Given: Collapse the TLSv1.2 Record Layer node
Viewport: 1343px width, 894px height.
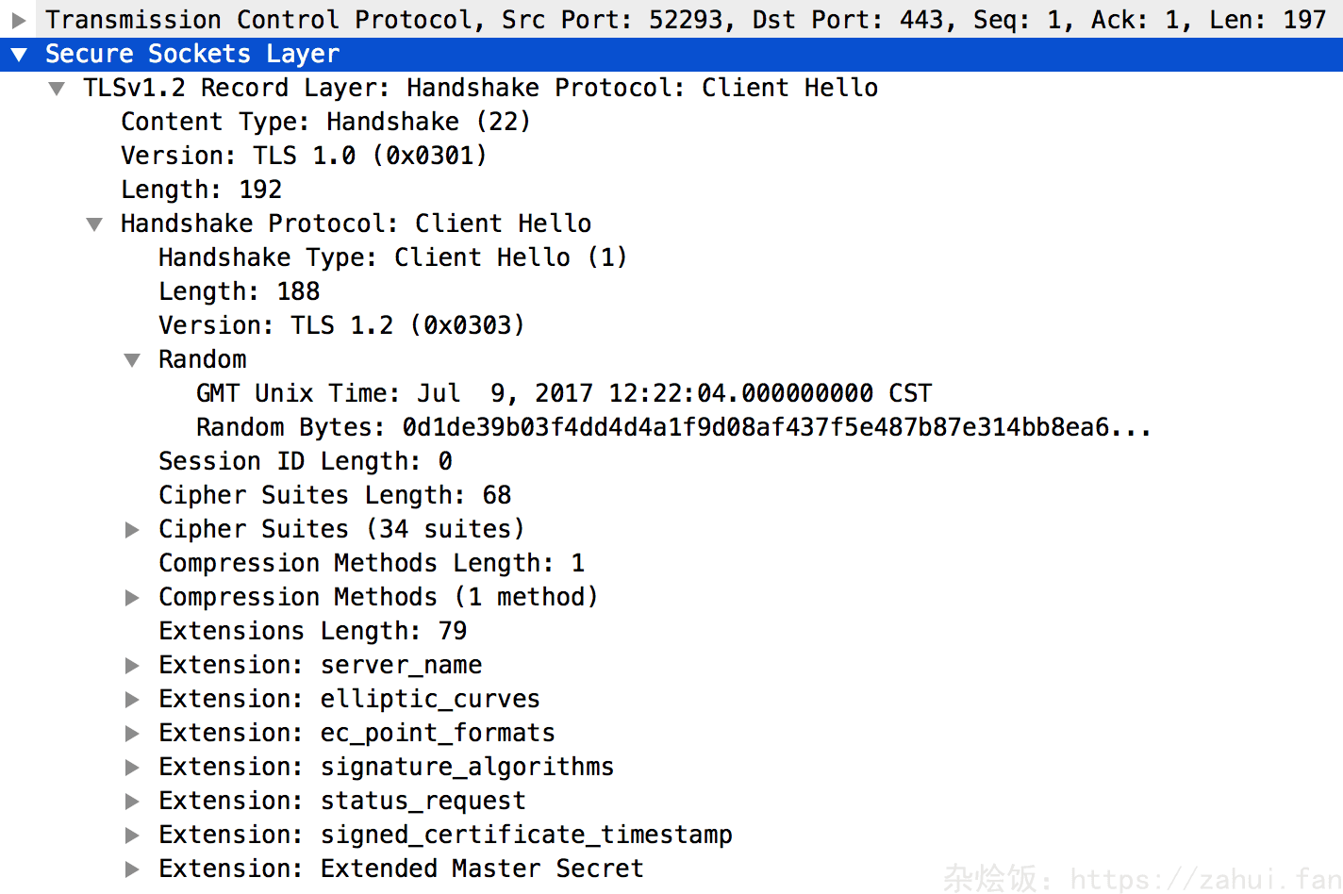Looking at the screenshot, I should click(x=57, y=89).
